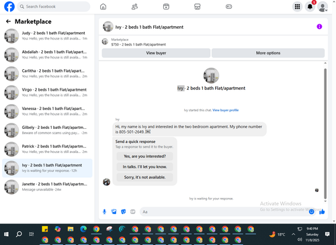Open Judy's 2 beds 1 bath conversation
This screenshot has height=245, width=336.
47,36
